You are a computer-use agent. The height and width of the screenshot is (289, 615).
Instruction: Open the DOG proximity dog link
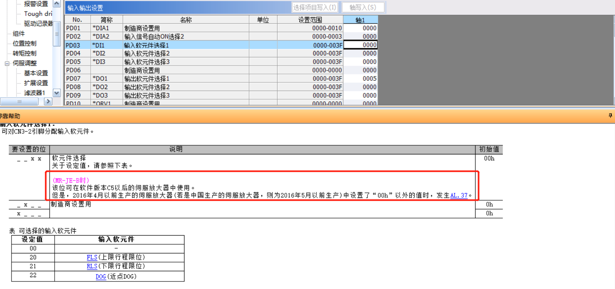click(101, 277)
